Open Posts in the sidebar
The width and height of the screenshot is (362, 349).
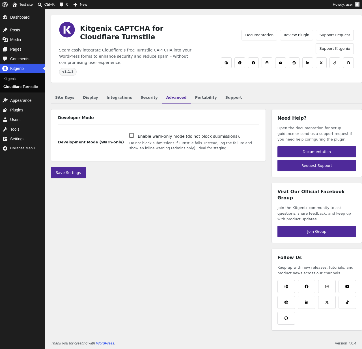point(23,30)
